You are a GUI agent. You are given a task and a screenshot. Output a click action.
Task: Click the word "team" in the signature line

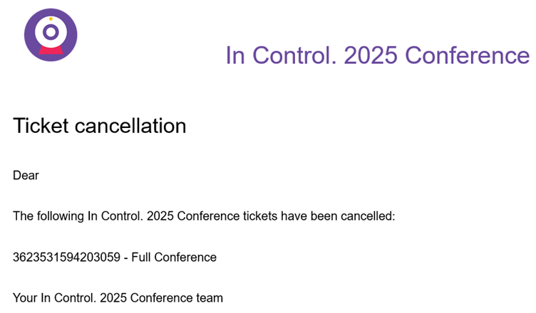(210, 298)
